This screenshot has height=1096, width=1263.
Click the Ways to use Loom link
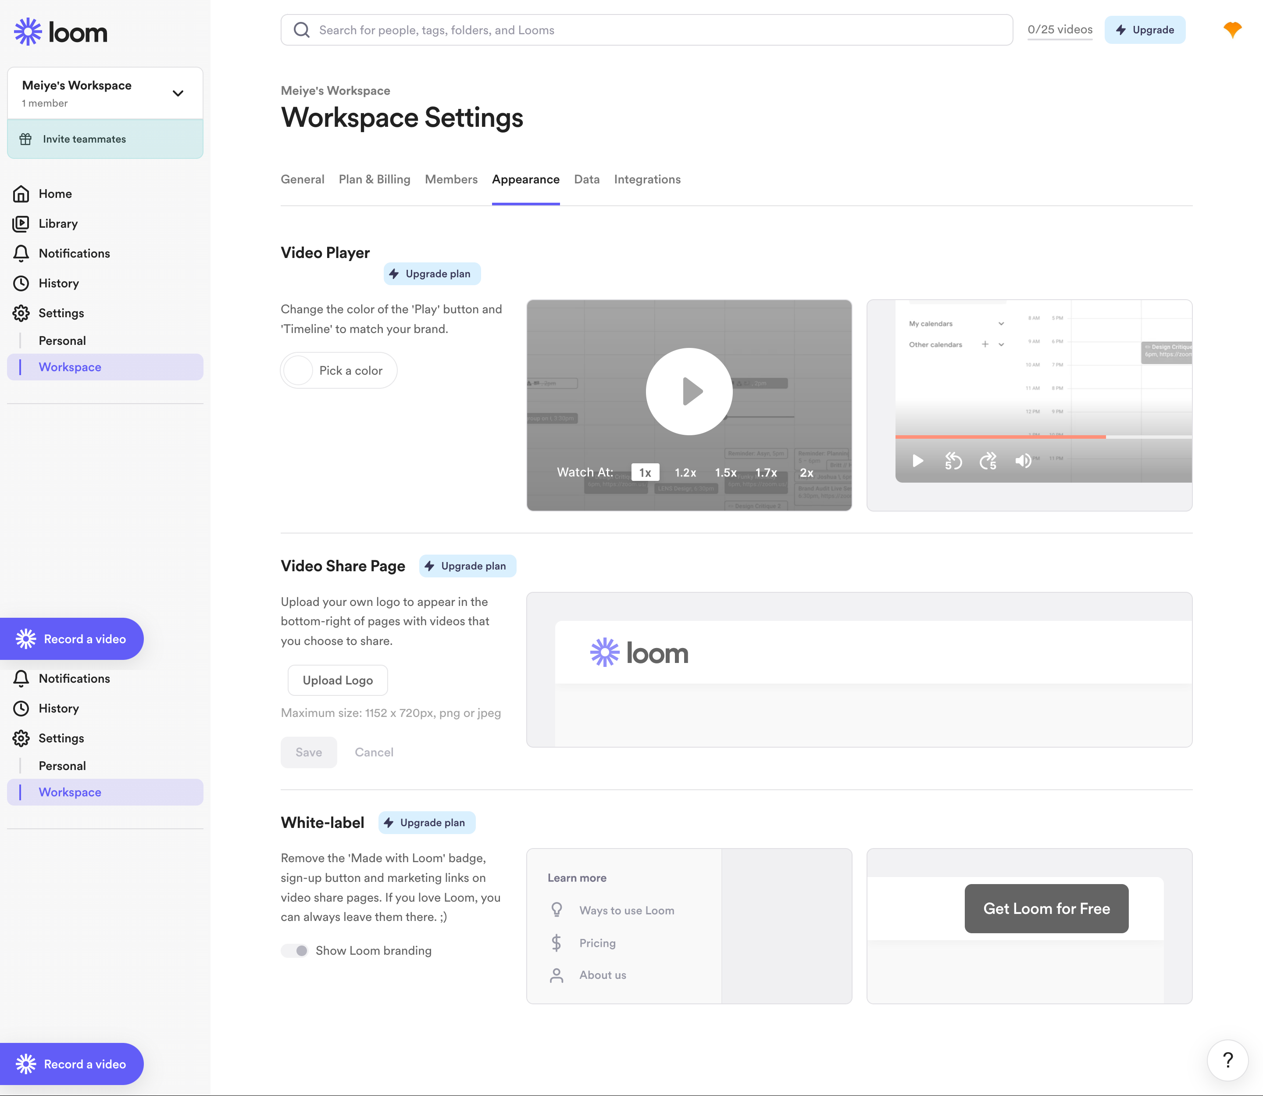pos(627,910)
